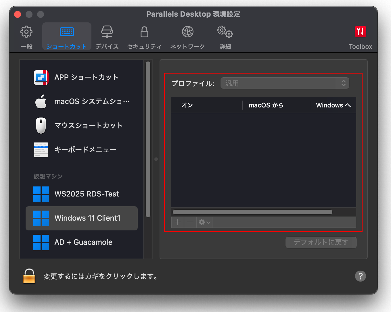Close the preferences window with red button
The image size is (391, 312).
tap(18, 14)
